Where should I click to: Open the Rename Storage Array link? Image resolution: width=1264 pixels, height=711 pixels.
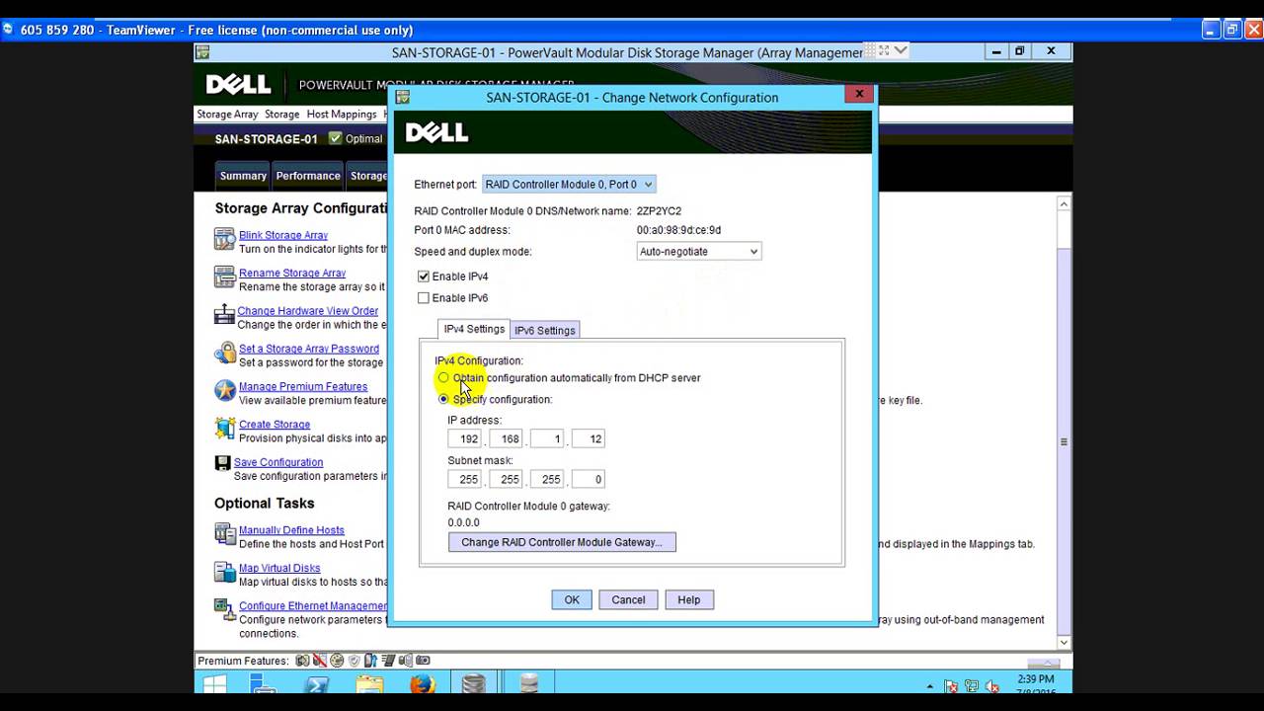(x=292, y=273)
